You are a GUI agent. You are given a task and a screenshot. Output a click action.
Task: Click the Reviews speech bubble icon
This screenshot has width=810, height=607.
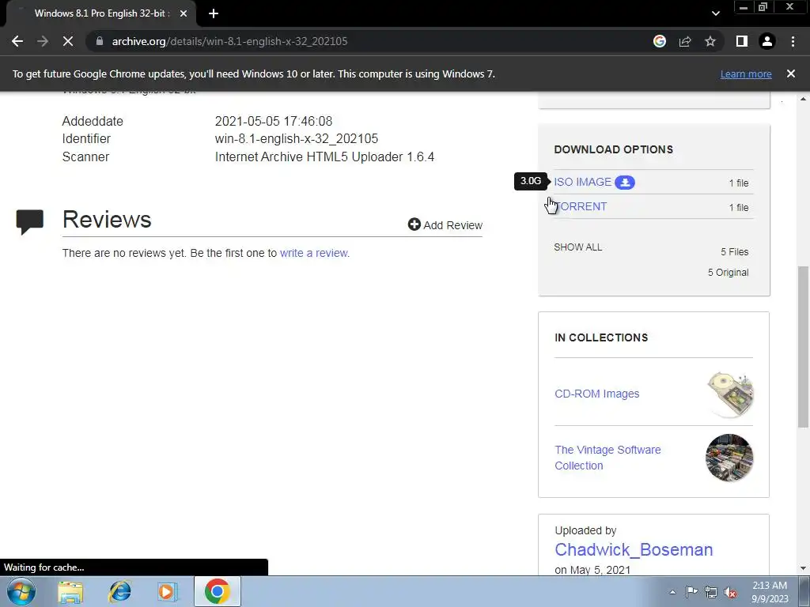tap(29, 221)
